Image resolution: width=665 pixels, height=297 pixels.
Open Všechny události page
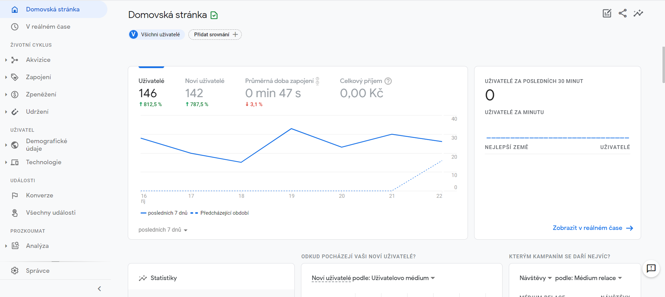(x=51, y=213)
